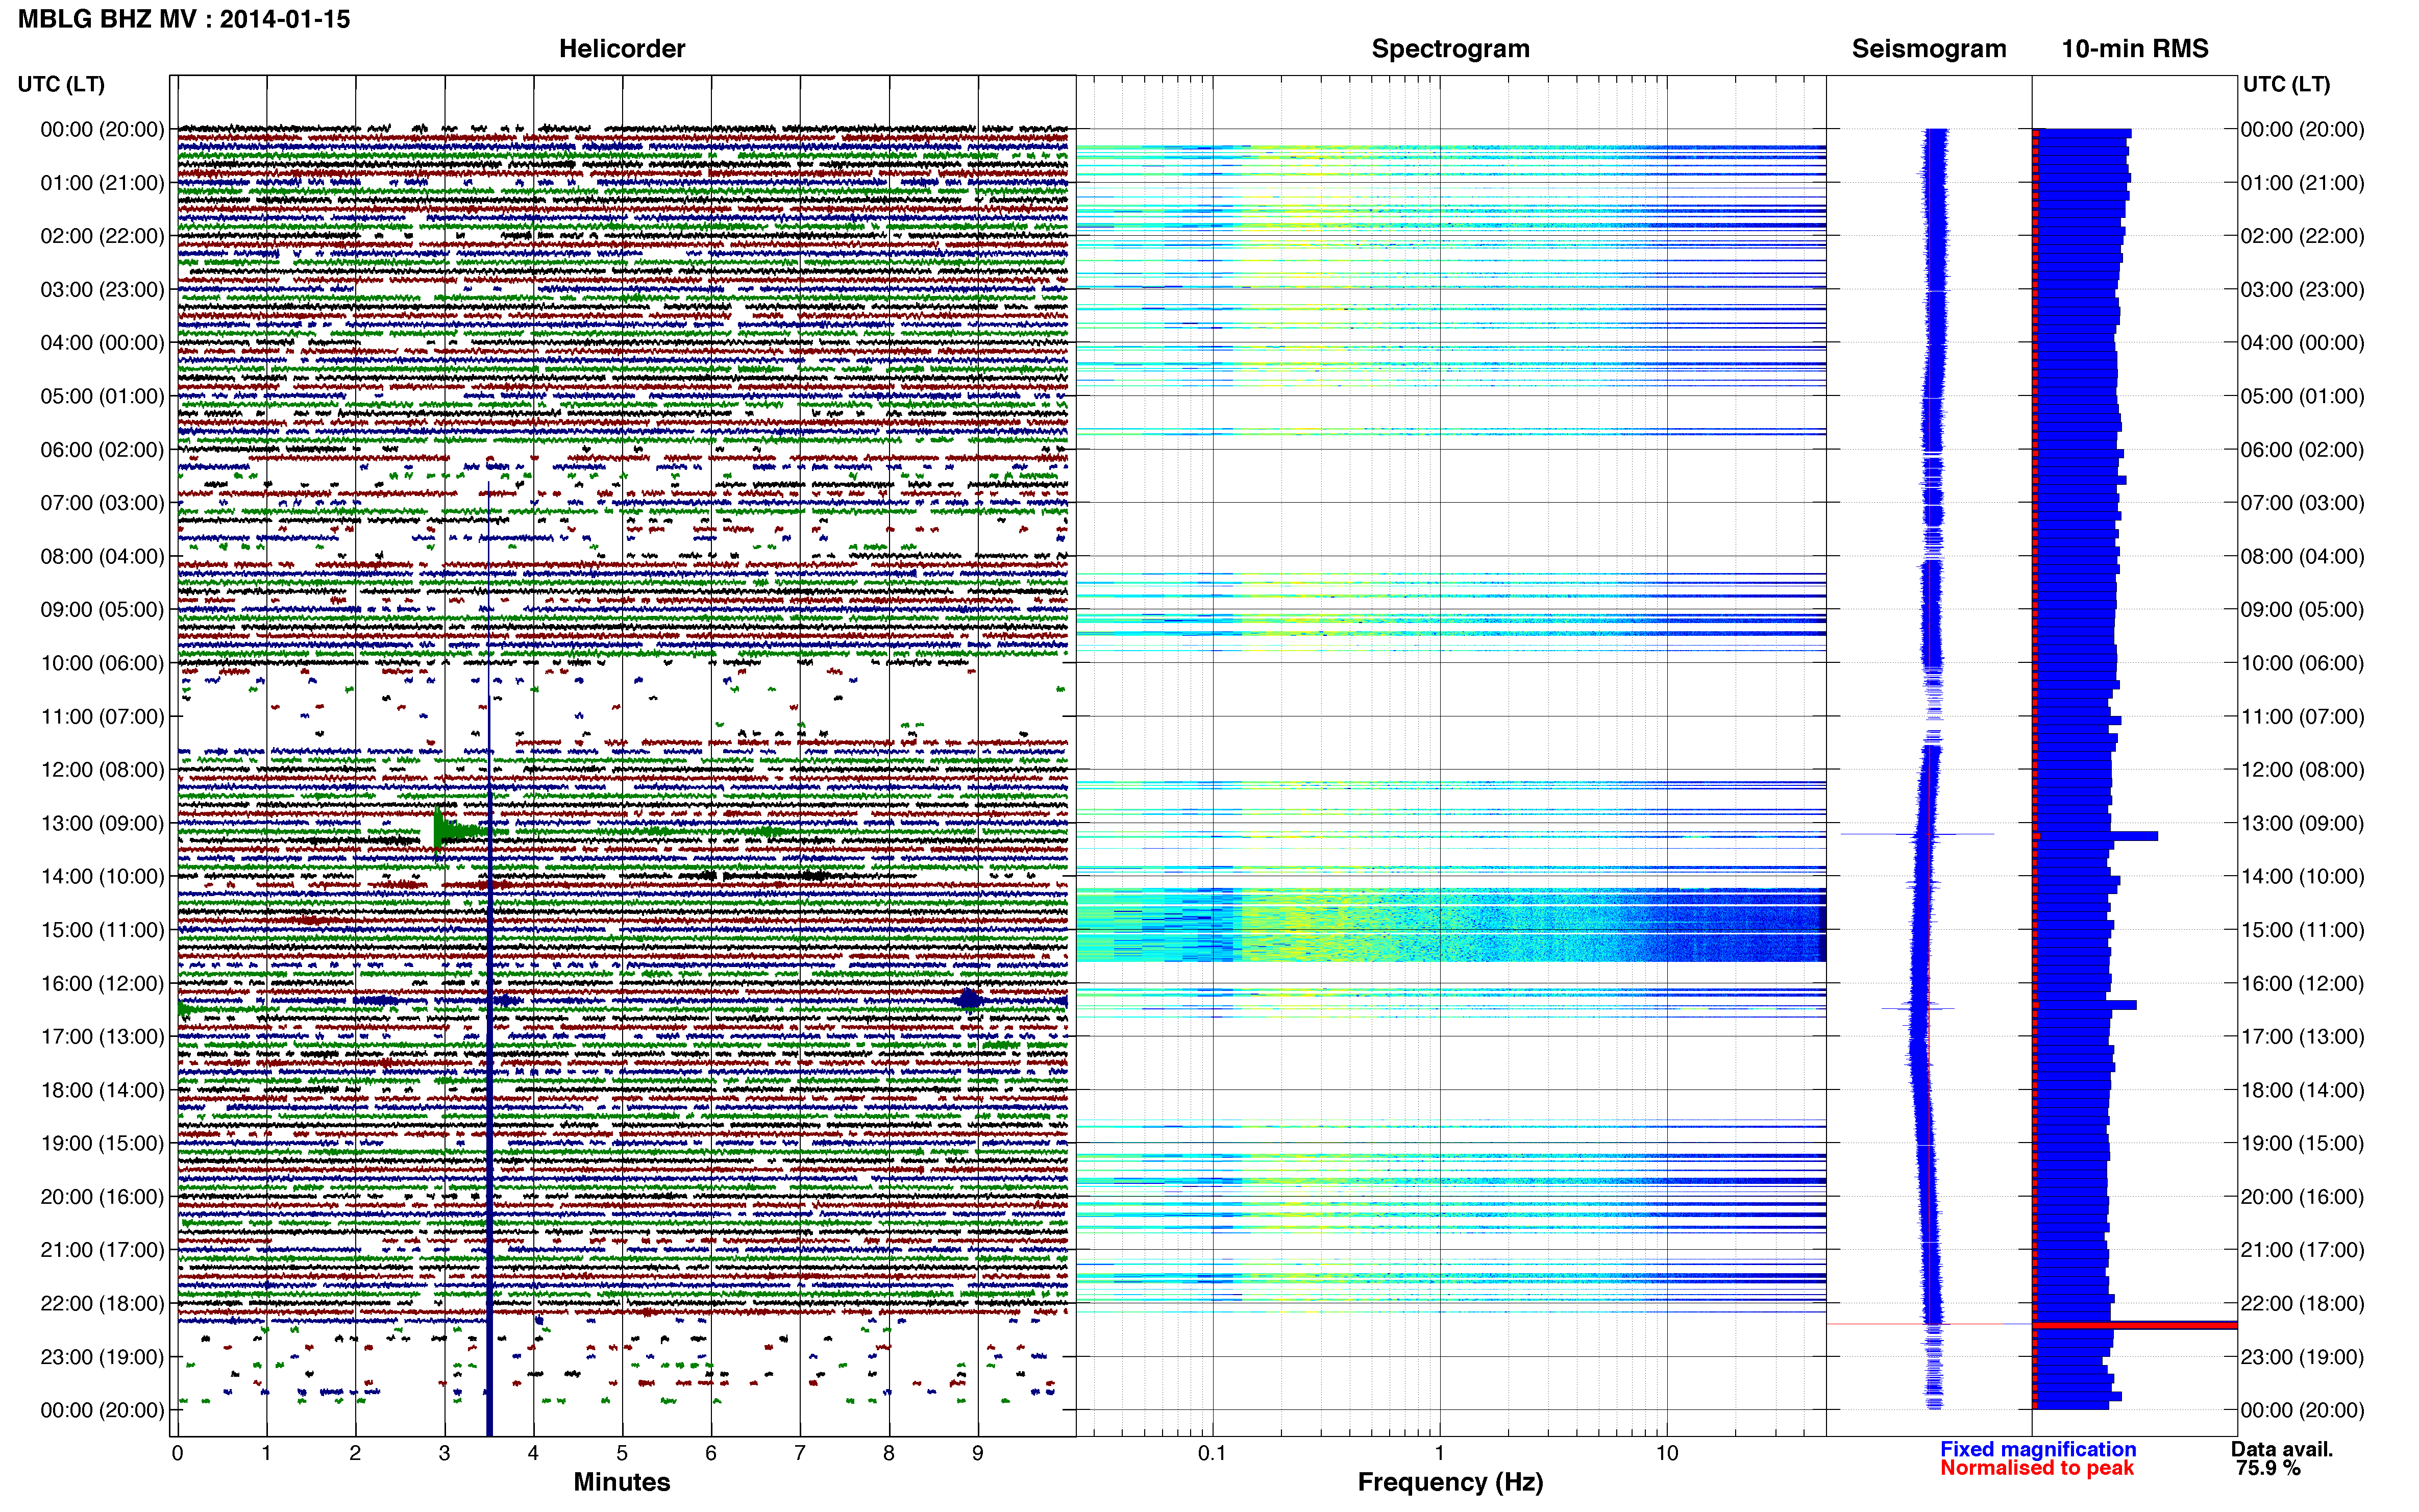Click the 'Frequency (Hz)' x-axis label

point(1450,1482)
